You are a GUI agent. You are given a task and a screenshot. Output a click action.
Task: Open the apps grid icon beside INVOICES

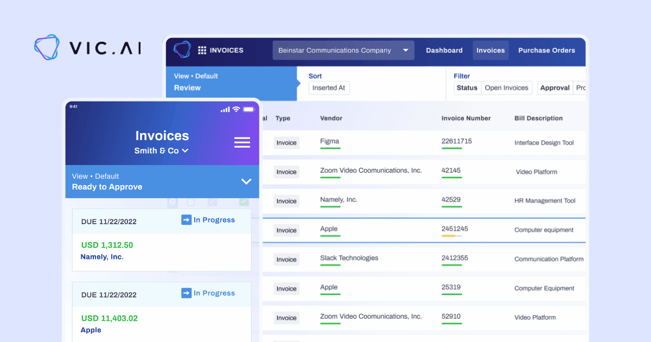click(x=202, y=50)
